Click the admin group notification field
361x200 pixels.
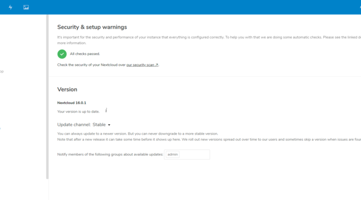[187, 154]
